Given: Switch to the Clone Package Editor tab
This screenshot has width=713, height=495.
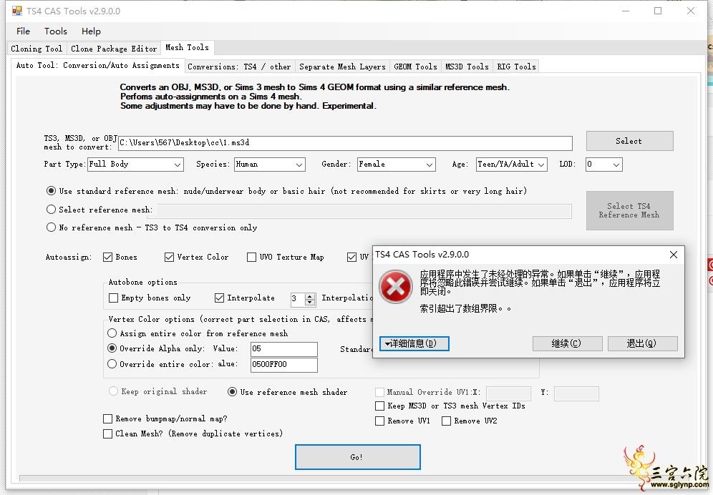Looking at the screenshot, I should pos(114,49).
